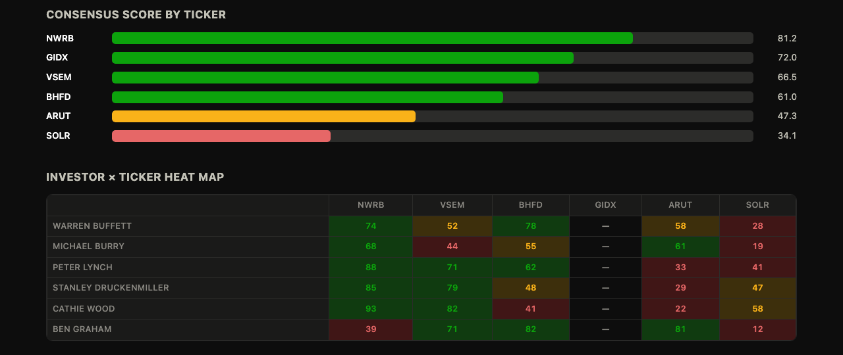Click the 34.1 consensus score value
Screen dimensions: 843x355
click(x=787, y=136)
